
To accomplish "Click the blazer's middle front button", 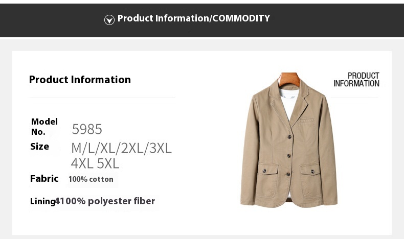I will coord(289,155).
